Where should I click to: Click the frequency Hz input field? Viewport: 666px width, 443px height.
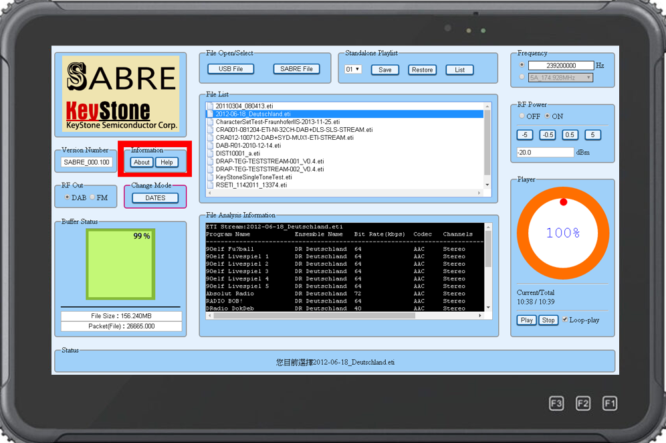560,66
